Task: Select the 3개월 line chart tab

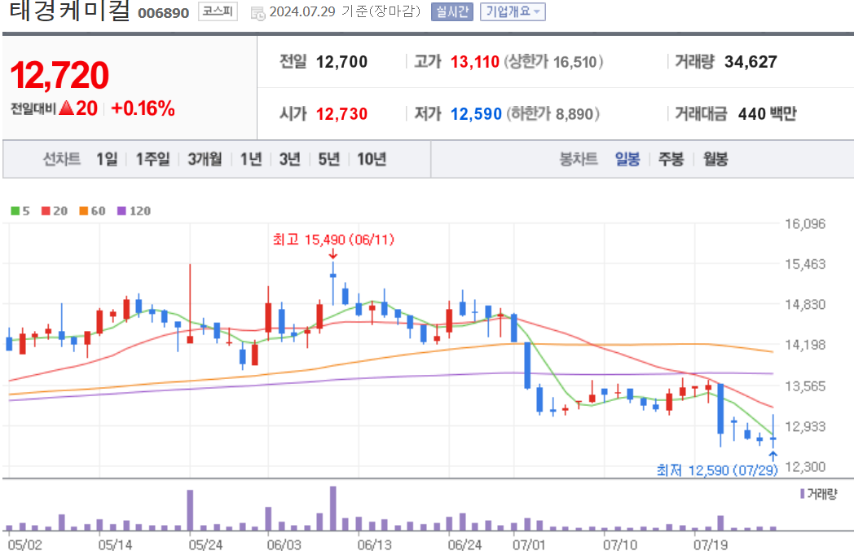Action: tap(205, 159)
